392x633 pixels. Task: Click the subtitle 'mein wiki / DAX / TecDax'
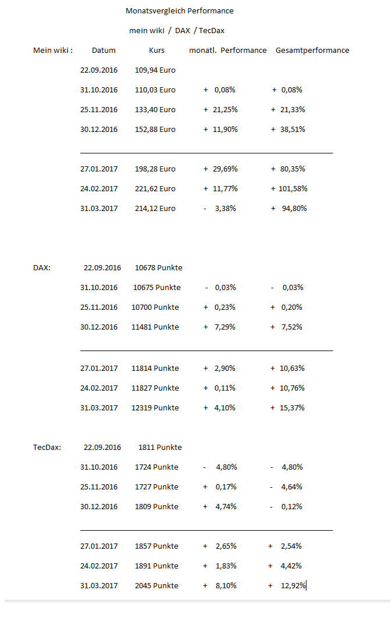pos(176,31)
